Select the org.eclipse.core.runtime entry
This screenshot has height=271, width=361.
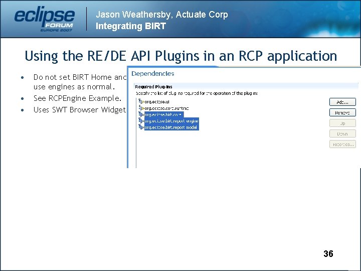pyautogui.click(x=166, y=108)
